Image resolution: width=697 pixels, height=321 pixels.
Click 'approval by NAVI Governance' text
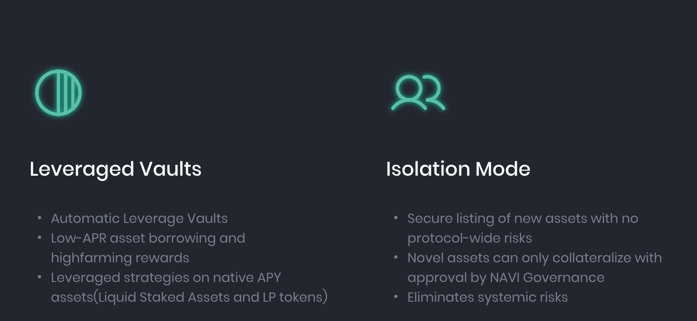pos(506,278)
